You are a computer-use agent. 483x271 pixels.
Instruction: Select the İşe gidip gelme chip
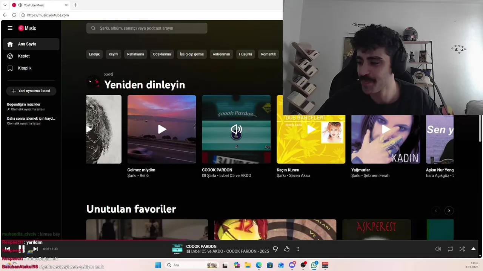(x=192, y=54)
